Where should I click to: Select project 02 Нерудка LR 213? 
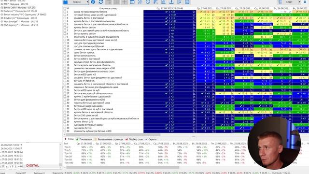14,4
